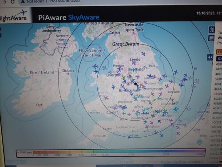Select the 401D5 aircraft row
Image resolution: width=222 pixels, height=167 pixels.
pyautogui.click(x=218, y=94)
